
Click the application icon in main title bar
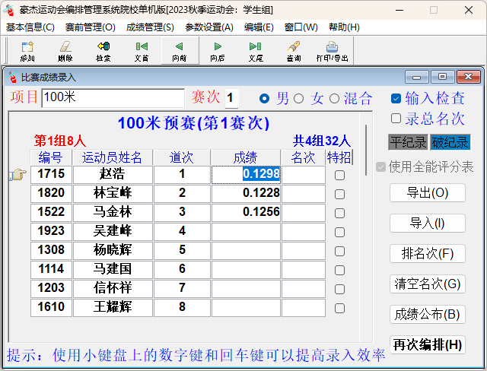coord(9,10)
